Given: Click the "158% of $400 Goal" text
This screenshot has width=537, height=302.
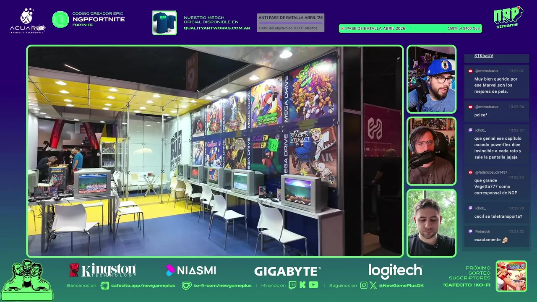Looking at the screenshot, I should (464, 29).
